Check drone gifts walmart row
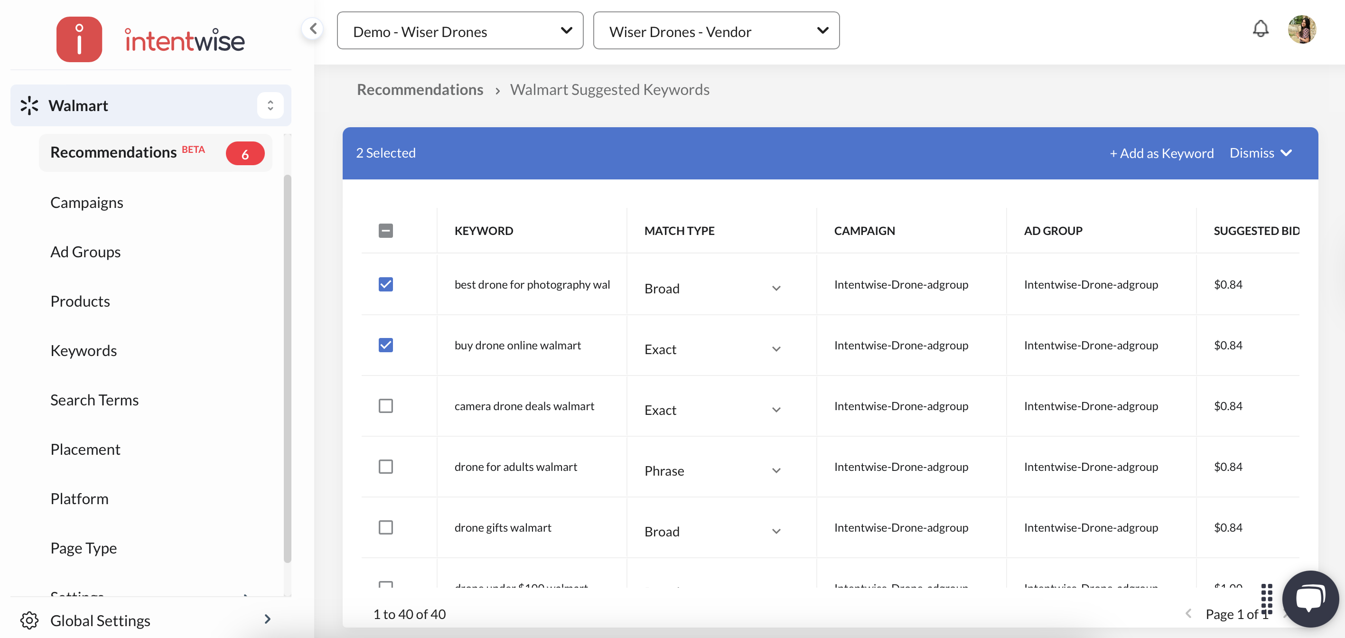 point(386,527)
